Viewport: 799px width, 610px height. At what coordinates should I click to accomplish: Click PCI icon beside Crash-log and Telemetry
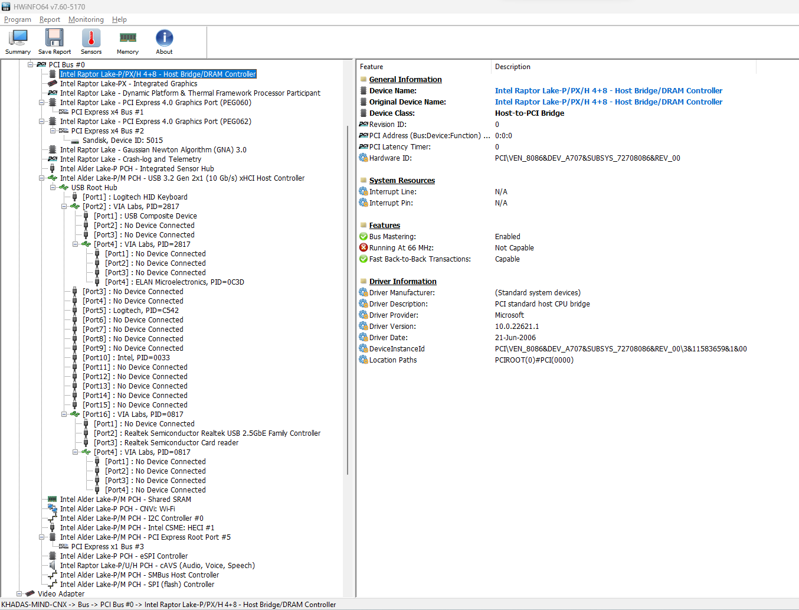[53, 159]
